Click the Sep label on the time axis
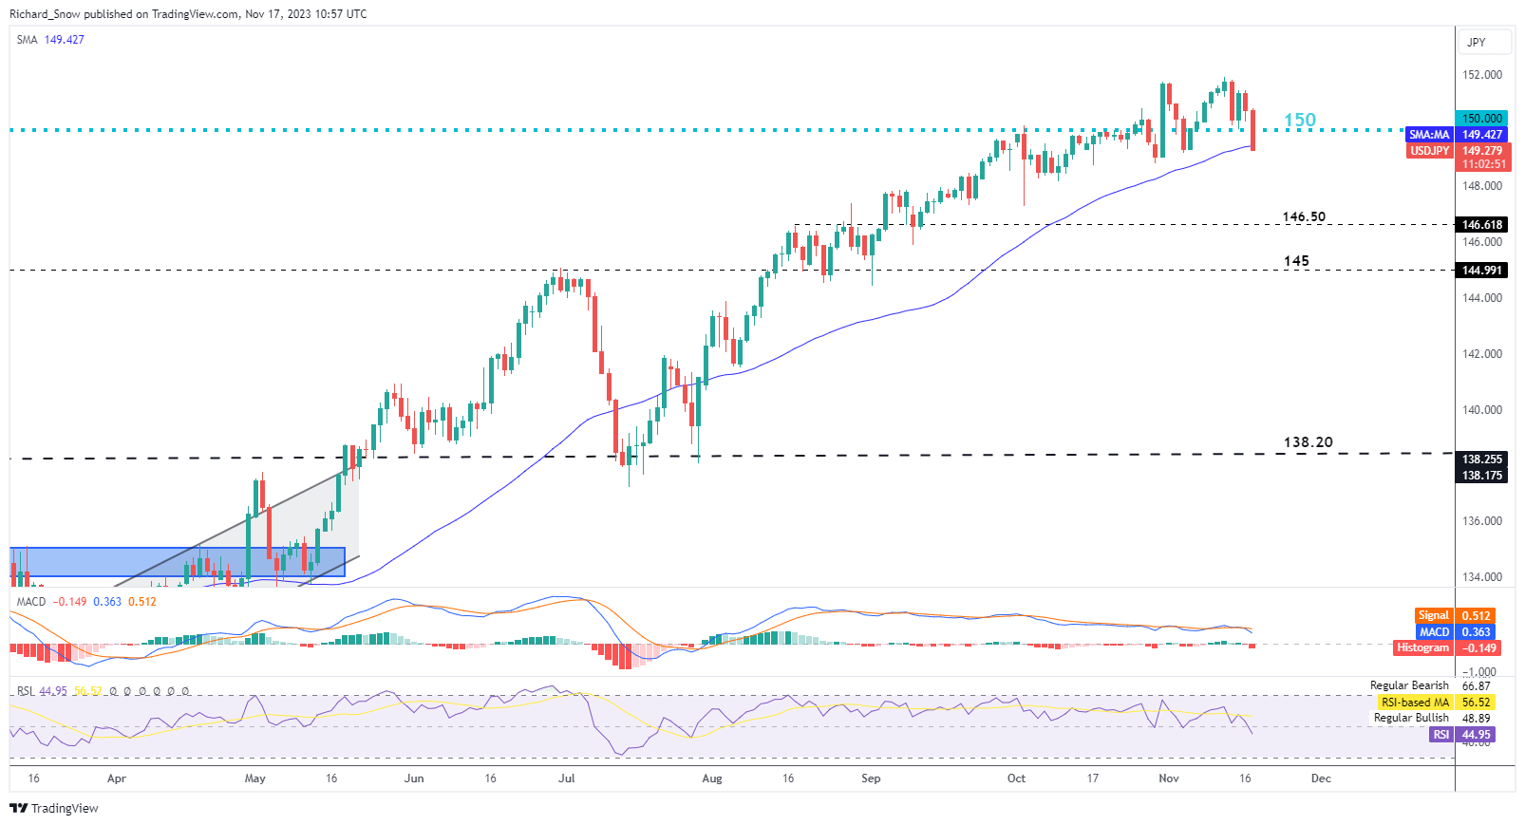This screenshot has height=825, width=1525. 871,778
